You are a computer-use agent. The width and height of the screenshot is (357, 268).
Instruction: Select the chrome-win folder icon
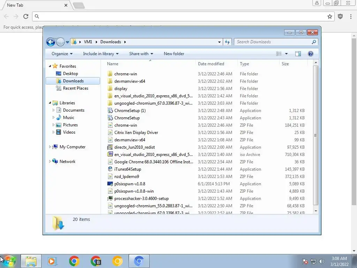click(110, 74)
